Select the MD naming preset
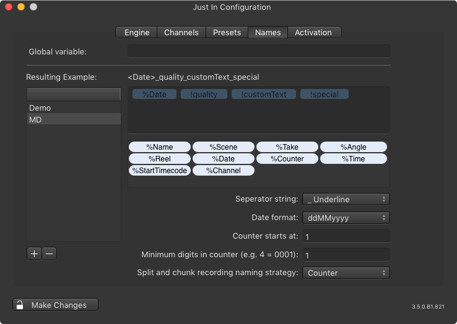Image resolution: width=457 pixels, height=324 pixels. pyautogui.click(x=74, y=119)
